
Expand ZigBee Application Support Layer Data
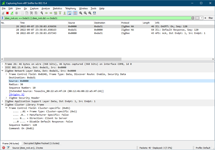point(2,101)
